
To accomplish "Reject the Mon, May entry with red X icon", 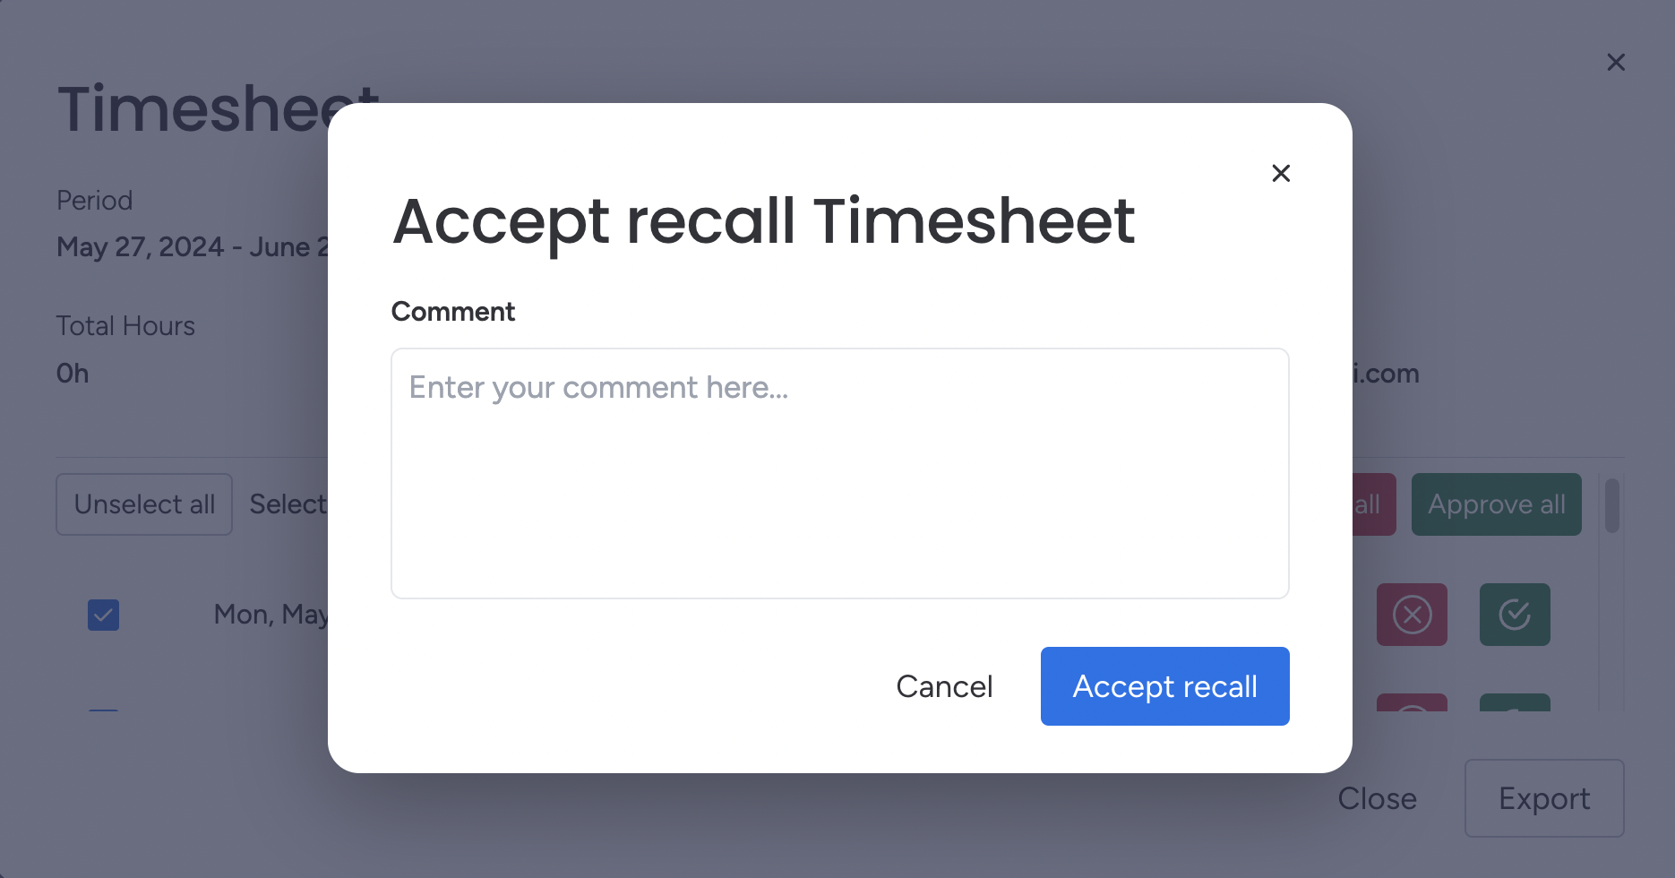I will tap(1412, 615).
